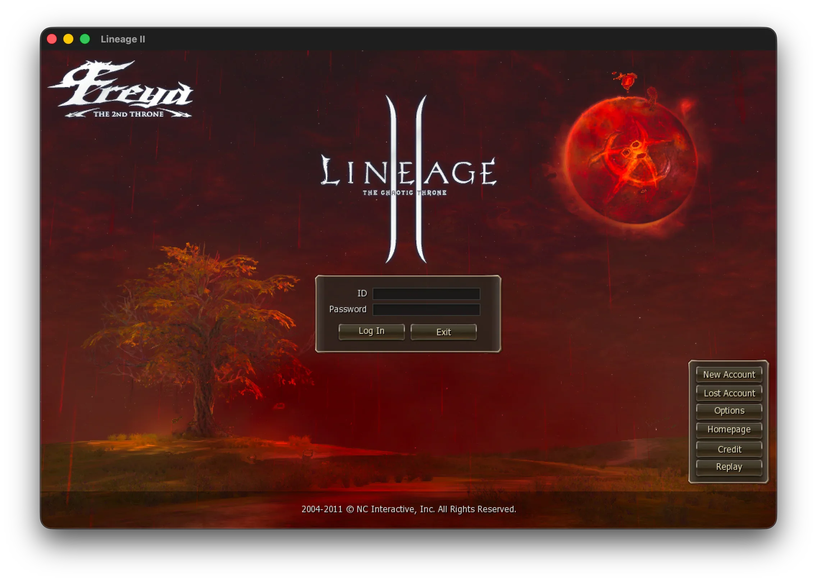Open Lost Account recovery
Image resolution: width=817 pixels, height=582 pixels.
[x=729, y=393]
